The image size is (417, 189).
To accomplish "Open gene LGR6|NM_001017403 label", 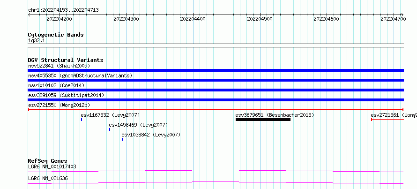I will pyautogui.click(x=52, y=166).
